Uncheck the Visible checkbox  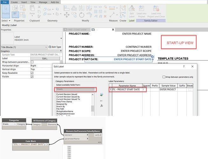coord(32,77)
